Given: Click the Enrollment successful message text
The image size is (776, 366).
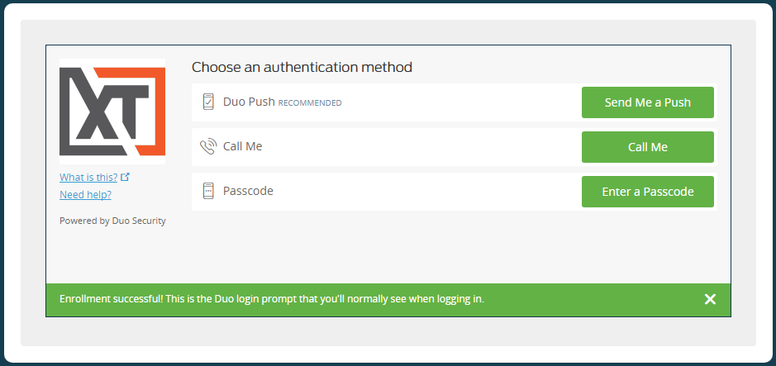Looking at the screenshot, I should coord(271,299).
